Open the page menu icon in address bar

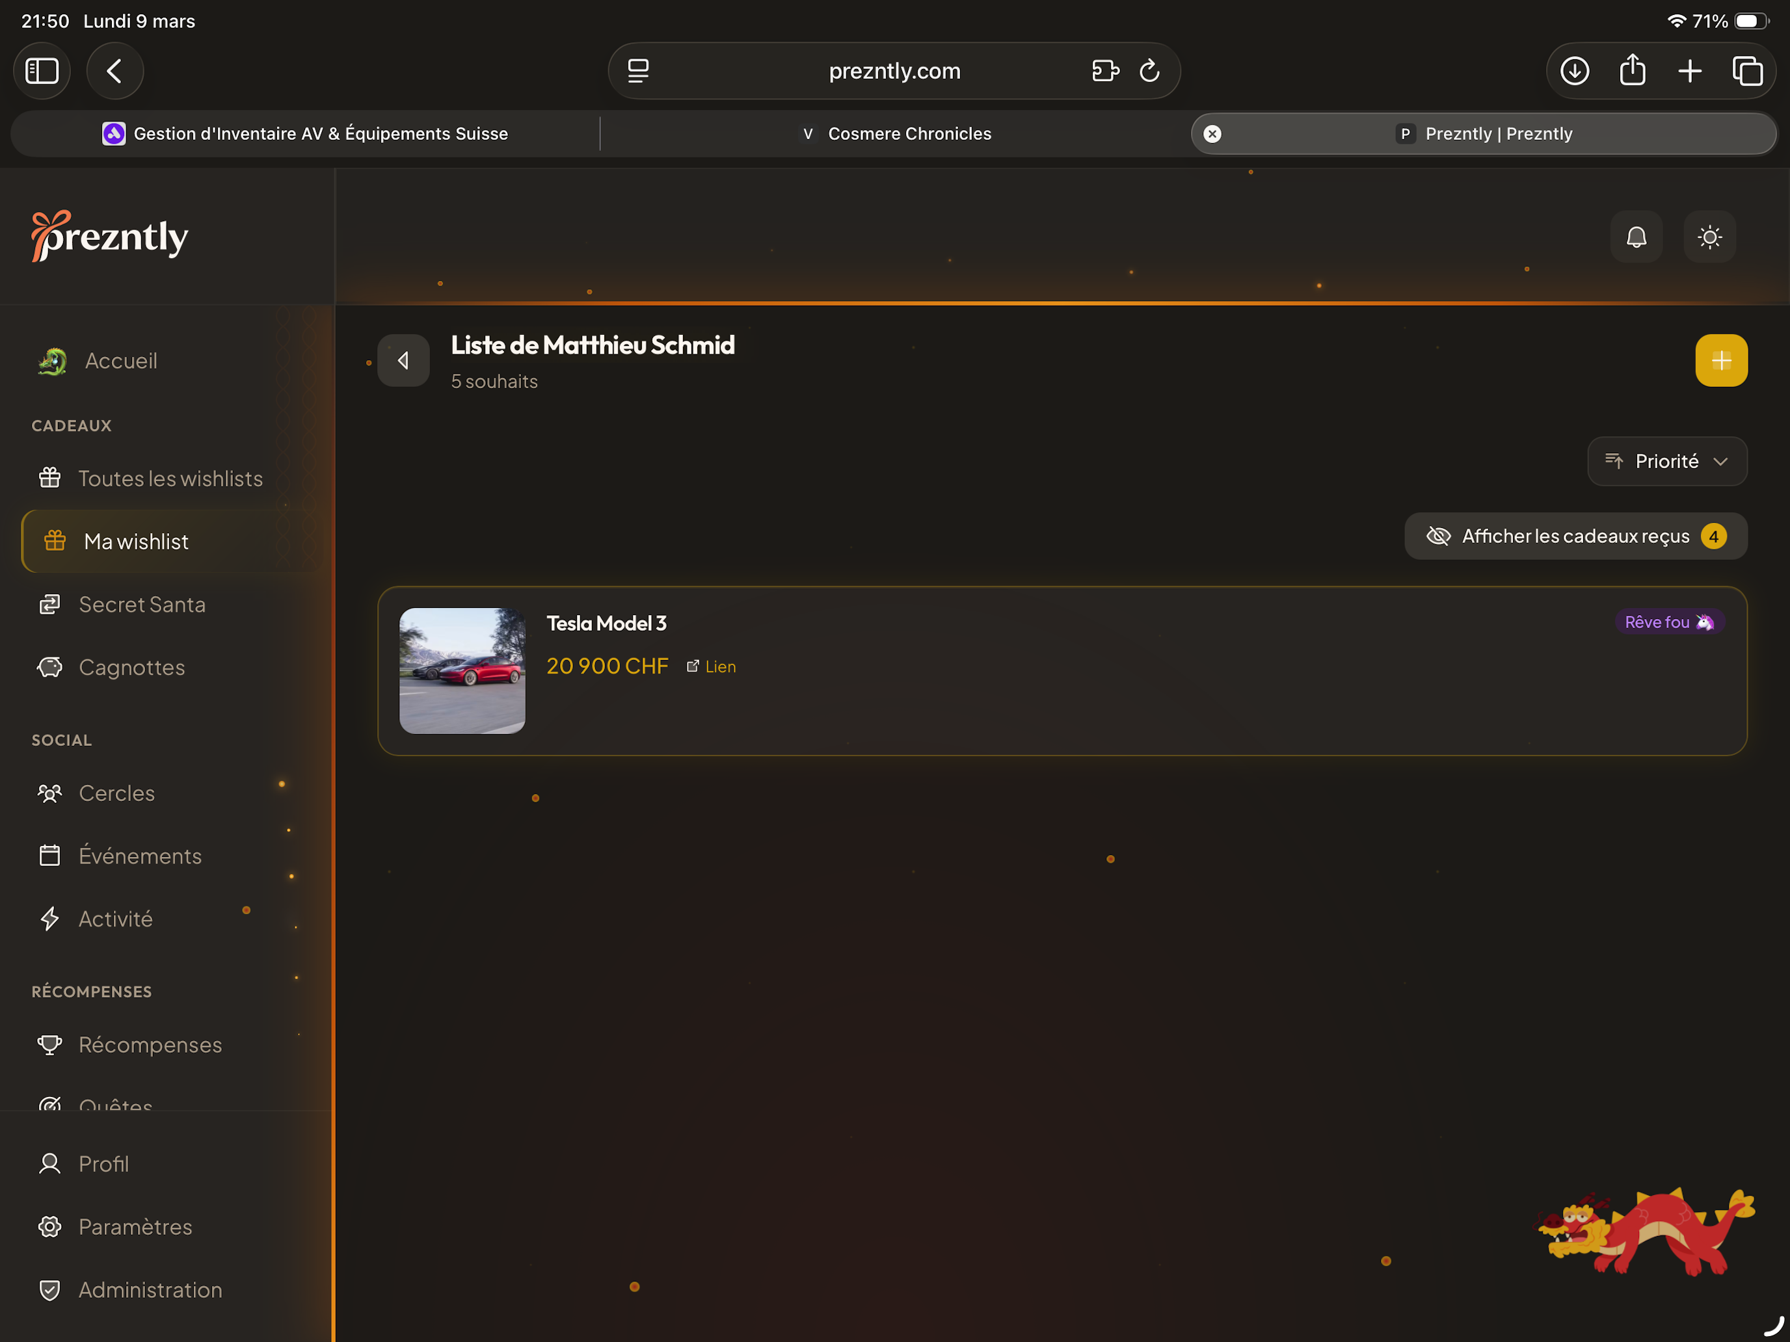639,71
